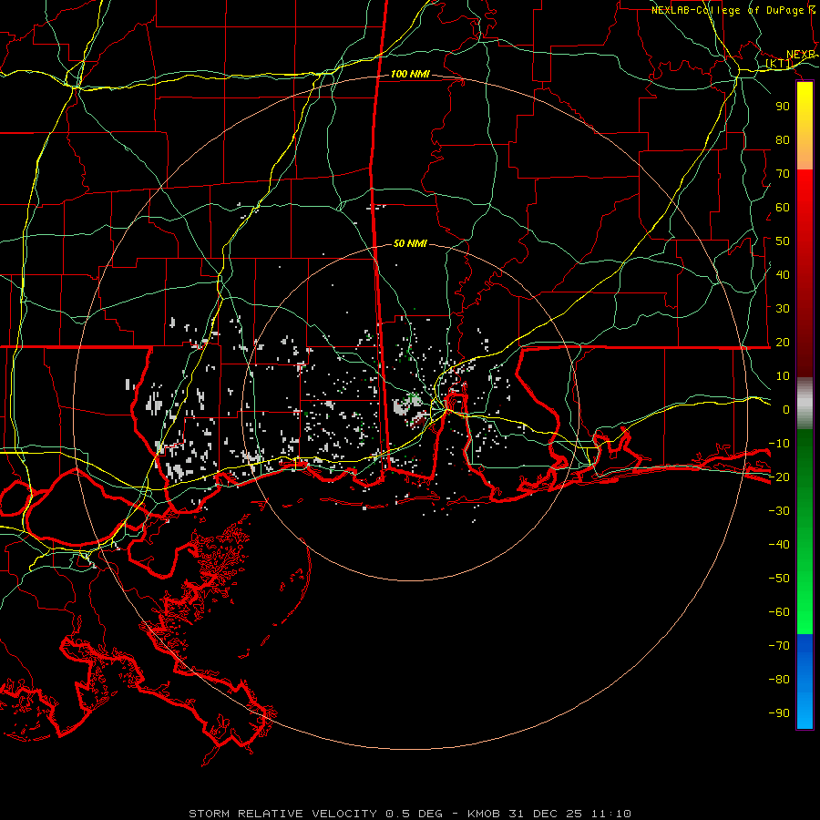Click the [KT] units label above color bar
The width and height of the screenshot is (820, 820).
pyautogui.click(x=779, y=64)
